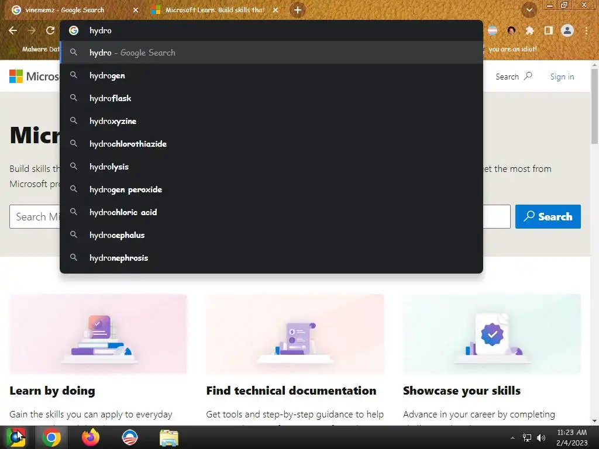
Task: Select the hydrogen peroxide suggestion
Action: (271, 189)
